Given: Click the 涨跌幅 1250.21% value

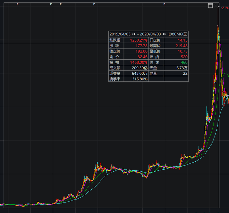Looking at the screenshot, I should [x=139, y=40].
